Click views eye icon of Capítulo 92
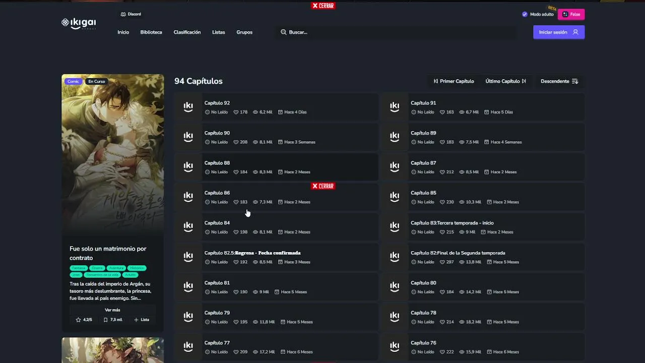645x363 pixels. pyautogui.click(x=255, y=112)
